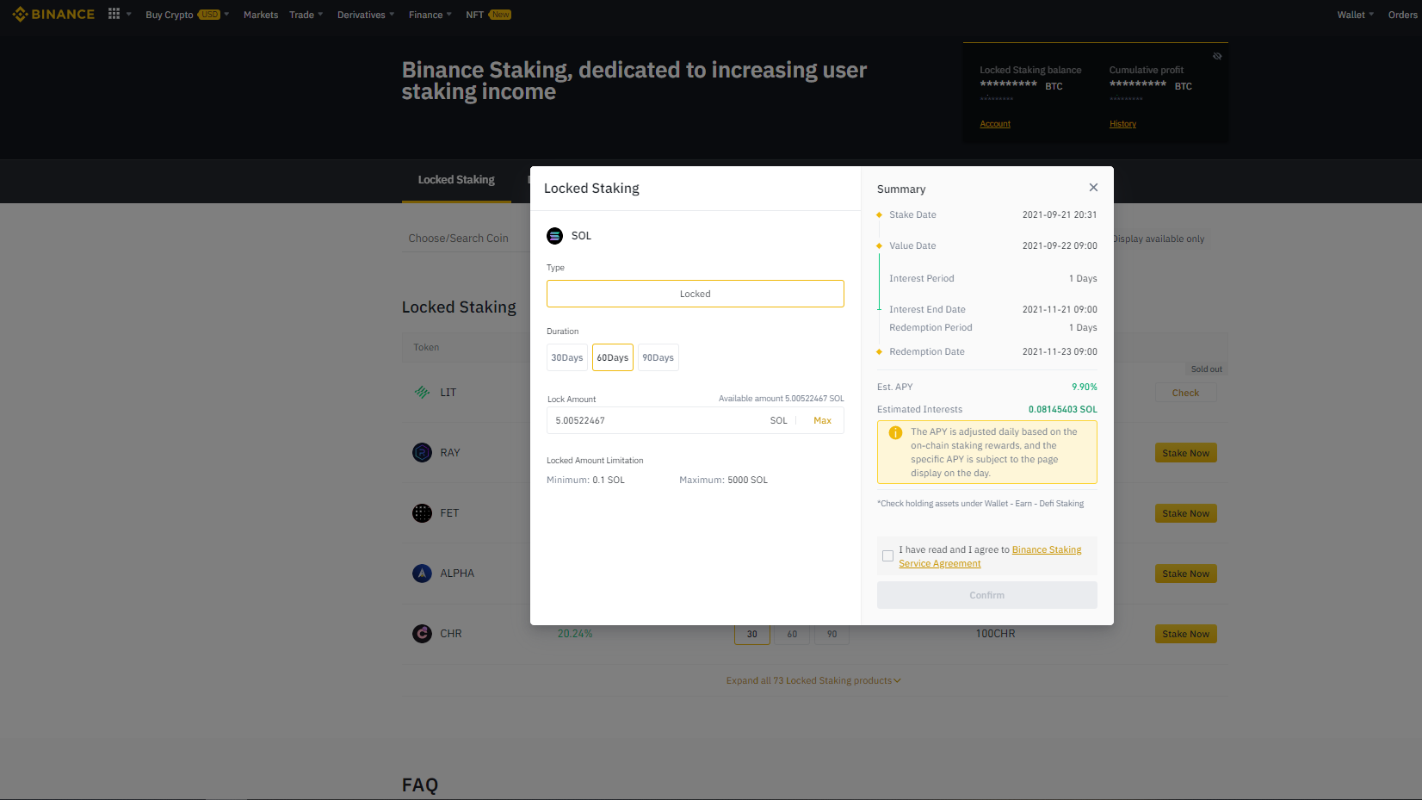
Task: Choose 90 days for CHR row
Action: [x=832, y=635]
